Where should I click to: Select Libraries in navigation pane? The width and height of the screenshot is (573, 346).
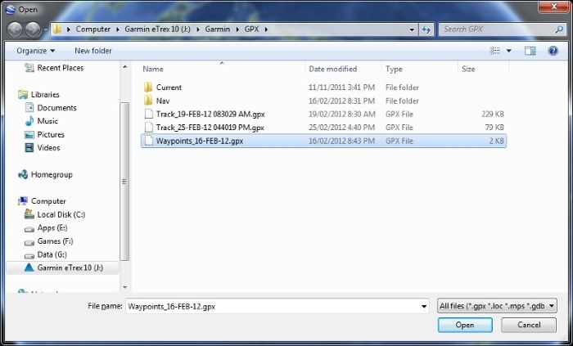pos(38,95)
